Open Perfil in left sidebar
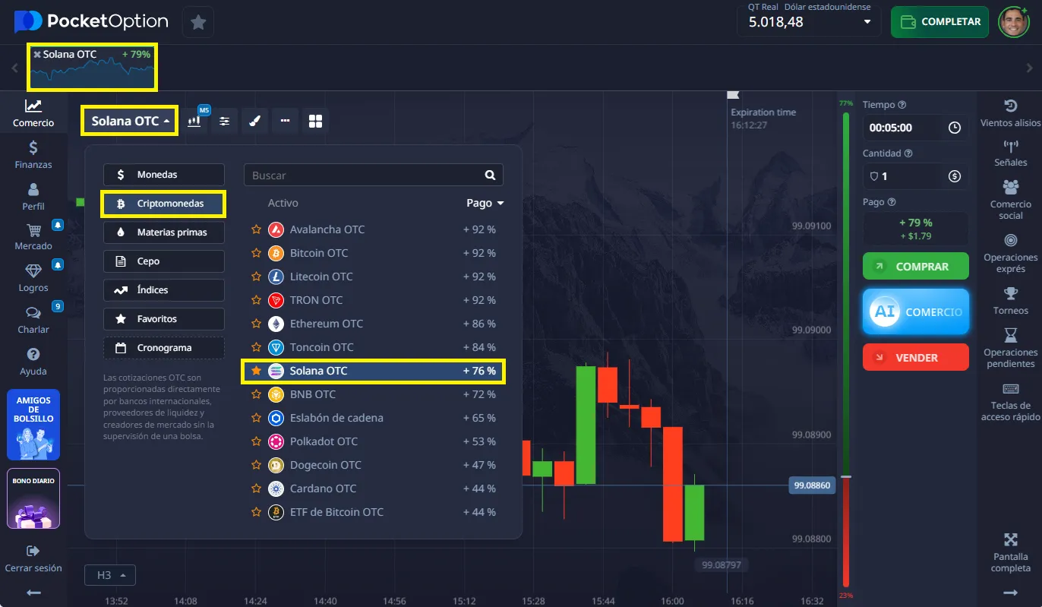1042x607 pixels. coord(33,196)
